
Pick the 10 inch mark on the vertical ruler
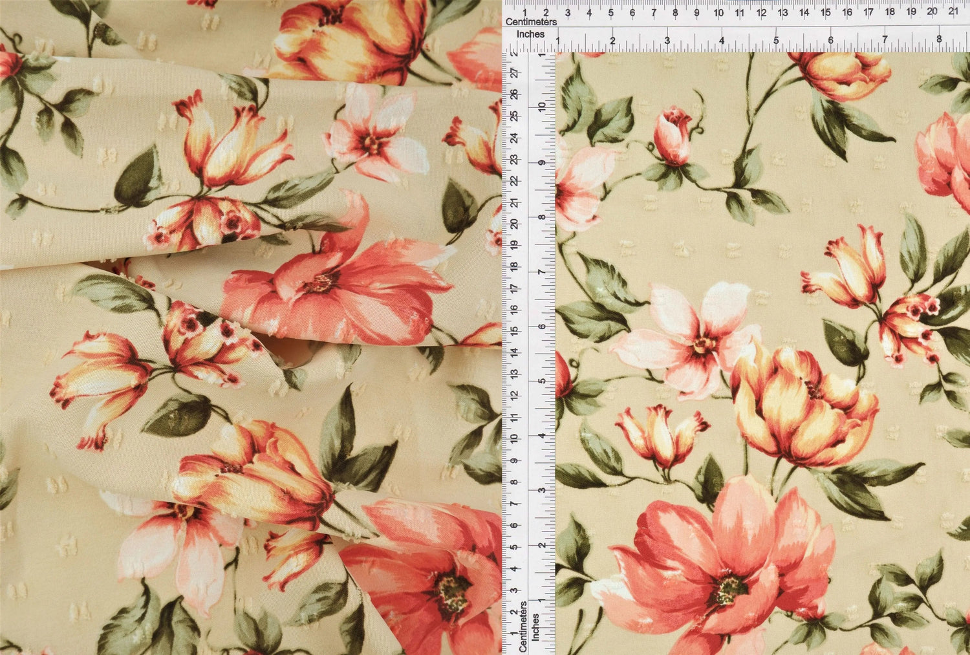pos(542,108)
